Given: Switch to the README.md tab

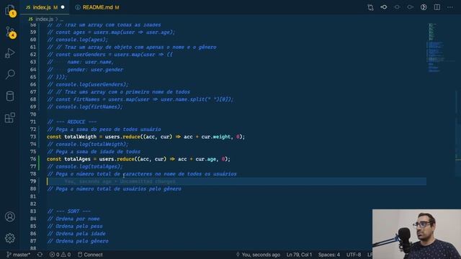Looking at the screenshot, I should pyautogui.click(x=97, y=7).
